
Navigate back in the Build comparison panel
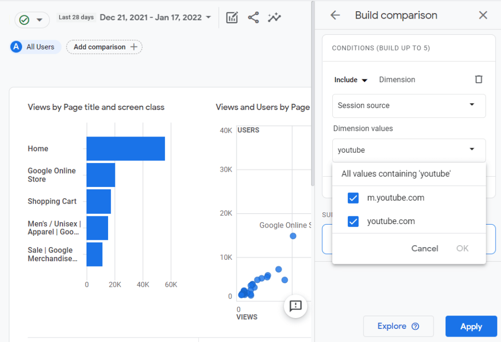(x=335, y=15)
